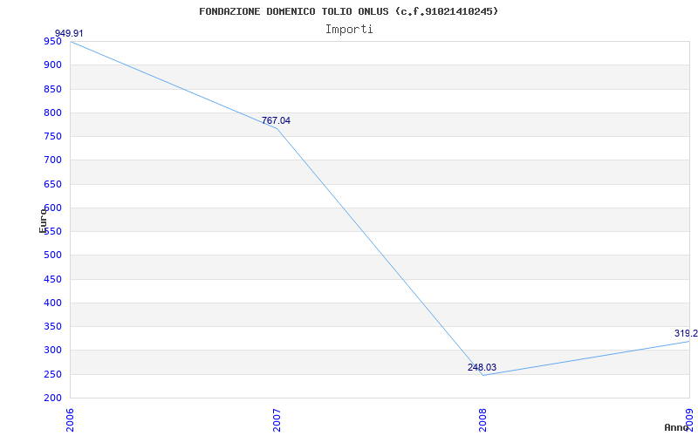The image size is (698, 436).
Task: Click the 200 y-axis tick label
Action: click(x=52, y=399)
